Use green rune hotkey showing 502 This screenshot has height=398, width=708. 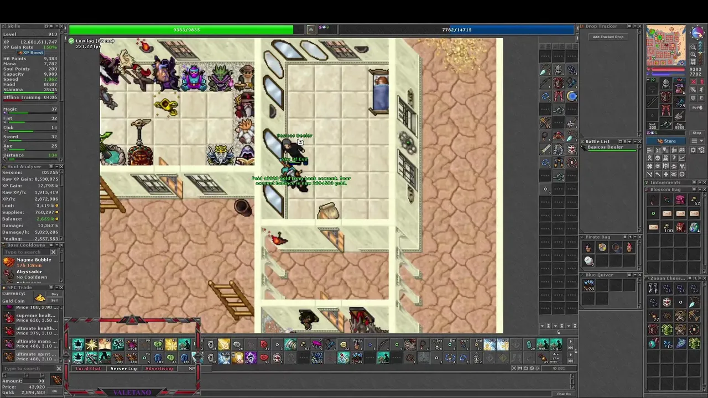pos(159,344)
